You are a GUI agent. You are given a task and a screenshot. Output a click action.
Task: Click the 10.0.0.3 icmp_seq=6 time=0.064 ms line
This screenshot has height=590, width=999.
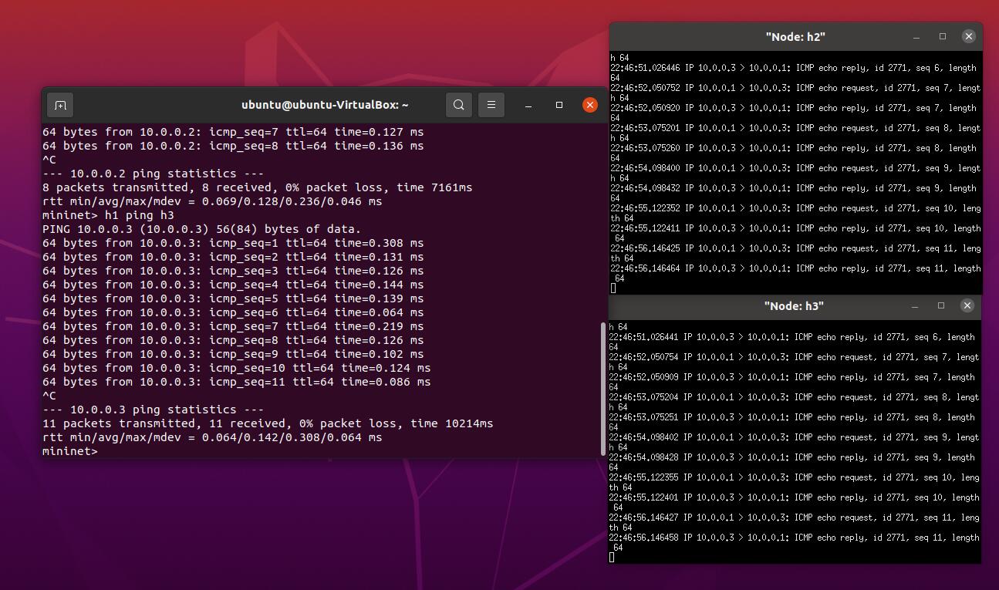click(x=233, y=312)
